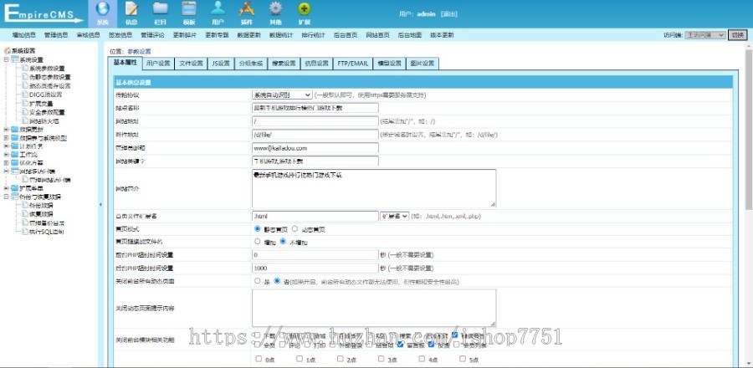Switch to the 用户设置 tab
The height and width of the screenshot is (368, 753).
[x=158, y=64]
